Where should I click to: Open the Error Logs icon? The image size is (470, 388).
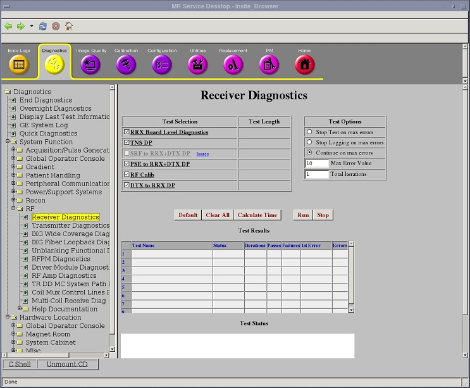click(x=19, y=64)
